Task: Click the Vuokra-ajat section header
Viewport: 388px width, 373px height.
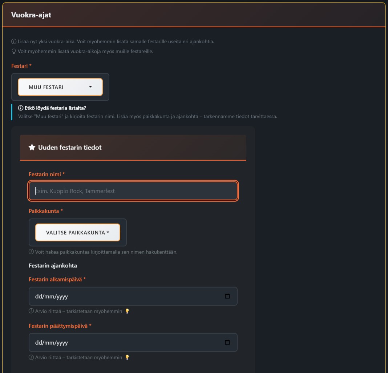Action: (x=31, y=15)
